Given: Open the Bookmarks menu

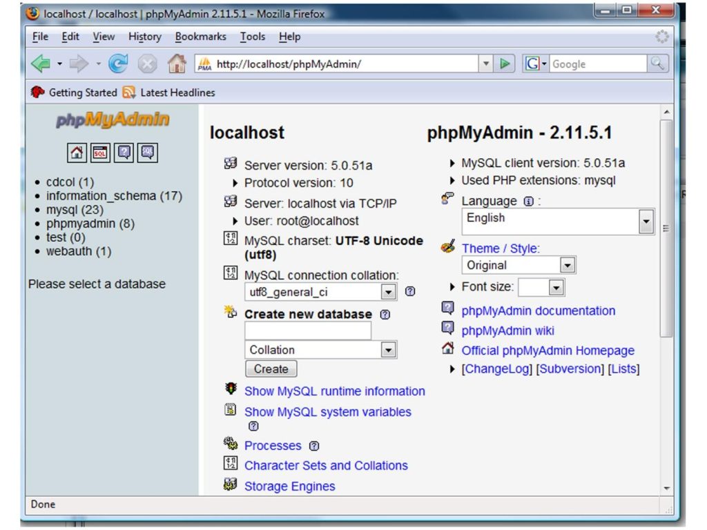Looking at the screenshot, I should tap(201, 37).
